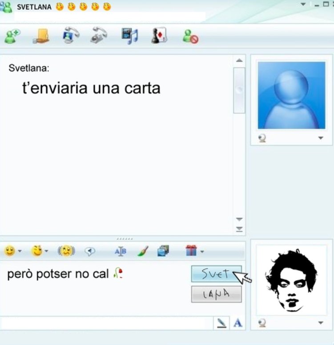The height and width of the screenshot is (345, 334).
Task: Block this contact
Action: 190,36
